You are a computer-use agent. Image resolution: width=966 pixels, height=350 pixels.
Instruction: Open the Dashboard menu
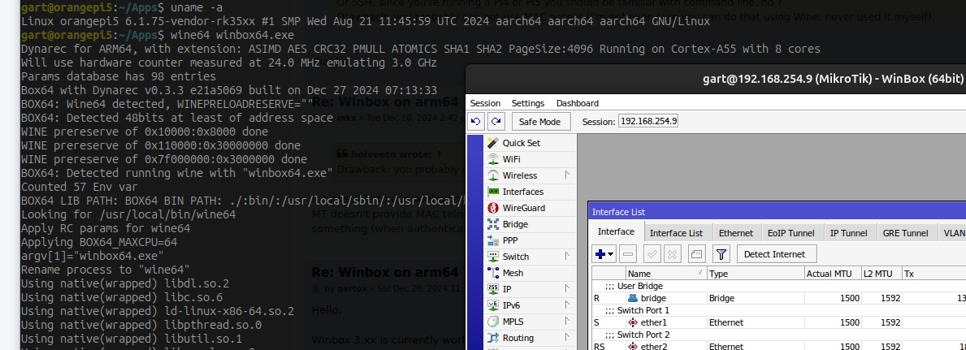578,103
